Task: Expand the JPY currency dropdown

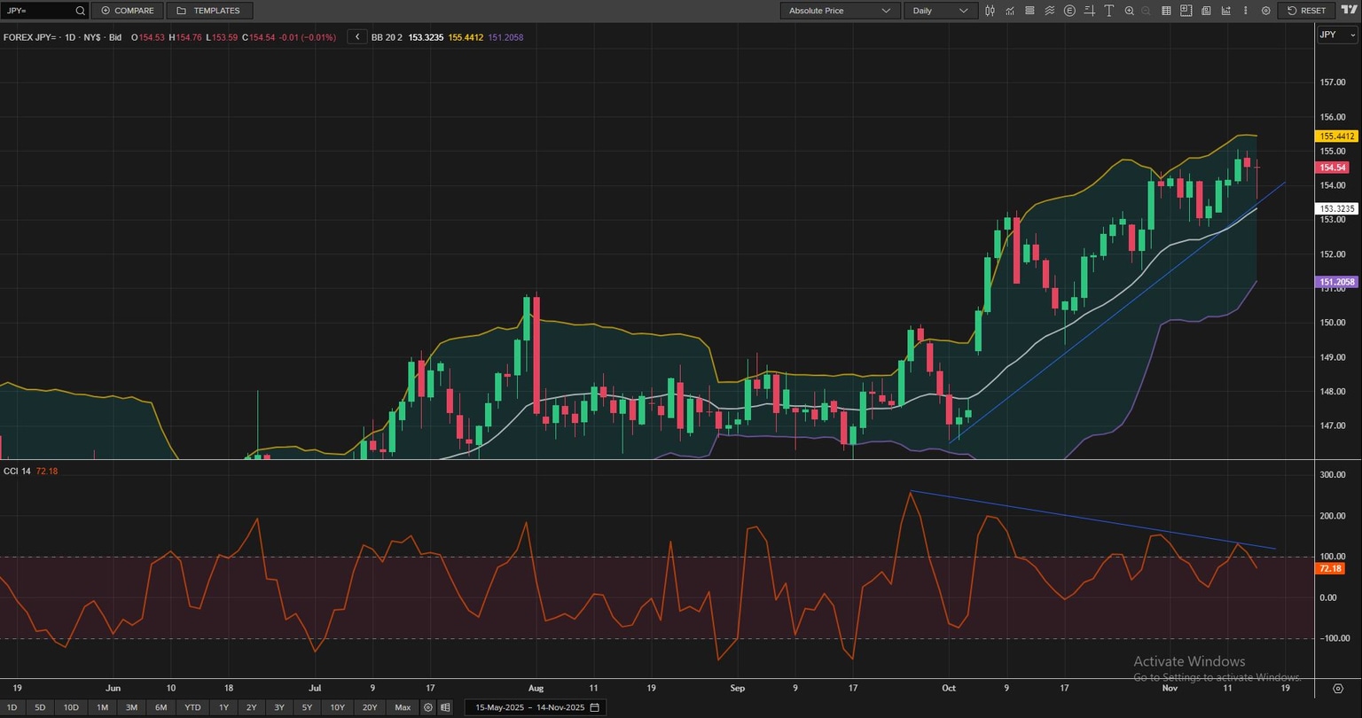Action: click(1337, 35)
